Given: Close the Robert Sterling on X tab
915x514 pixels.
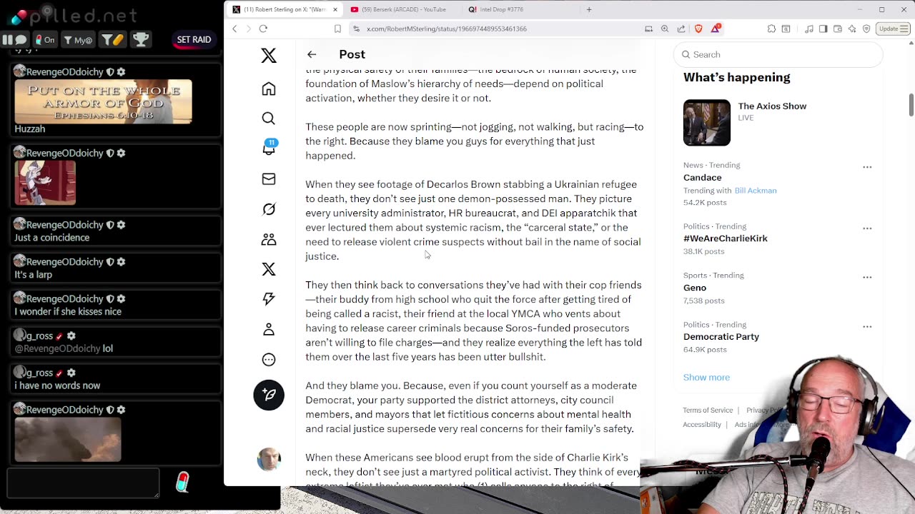Looking at the screenshot, I should tap(335, 9).
